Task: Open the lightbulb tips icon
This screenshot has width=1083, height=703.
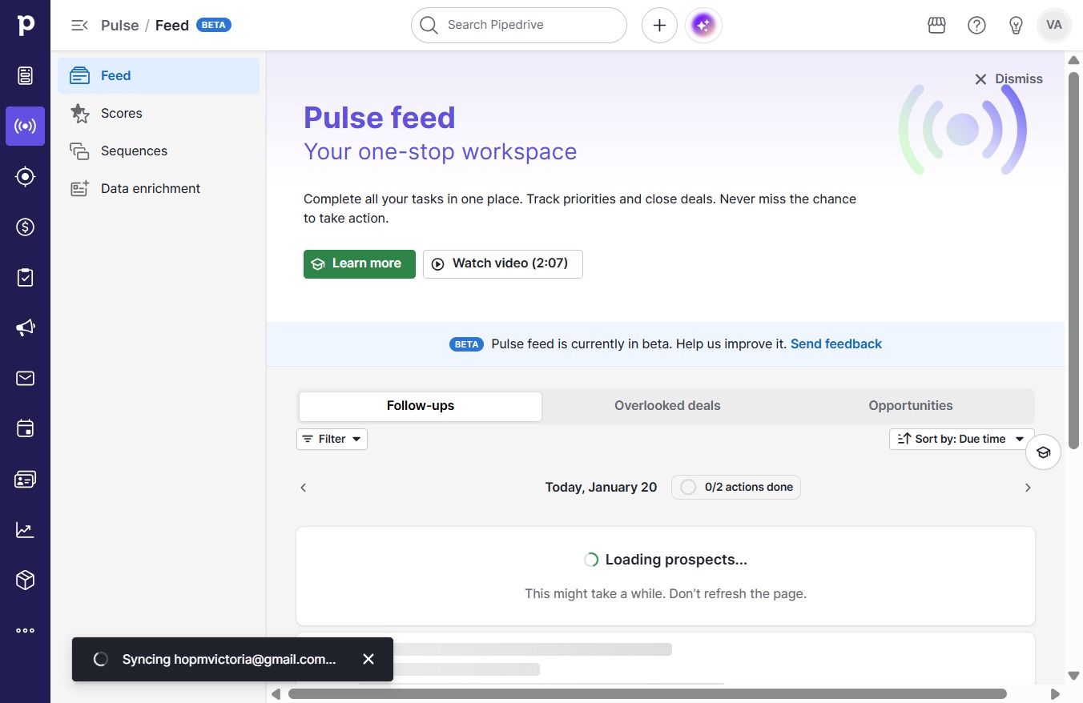Action: coord(1016,26)
